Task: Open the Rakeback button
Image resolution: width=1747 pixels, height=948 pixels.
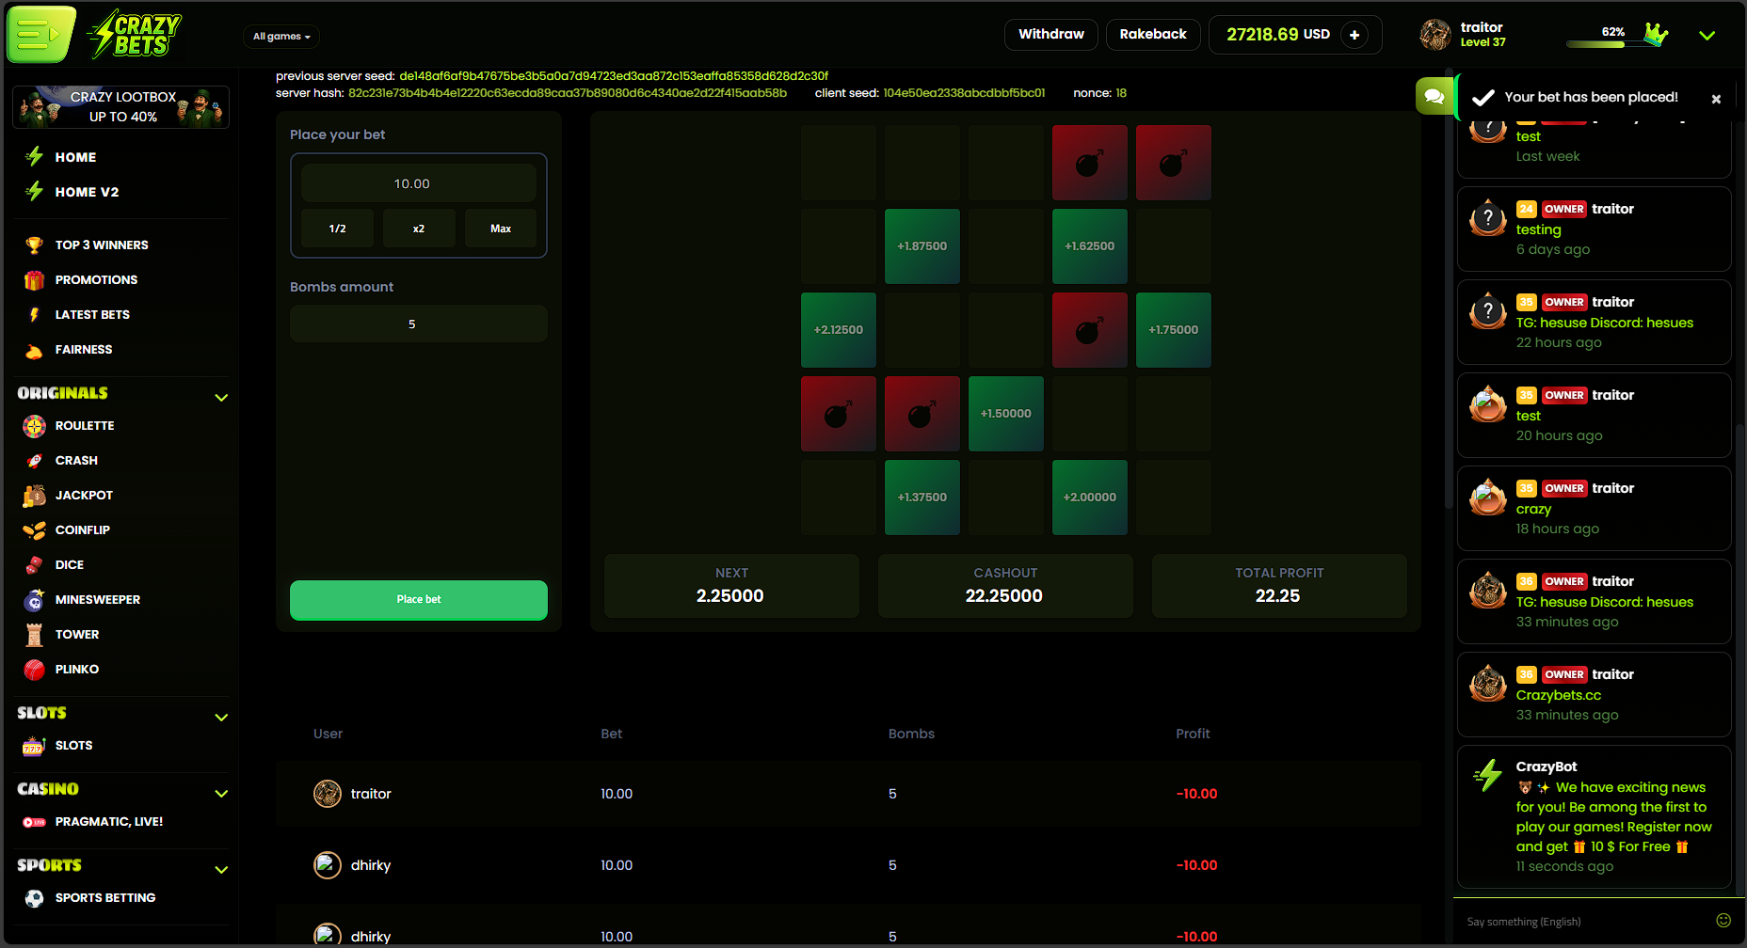Action: click(x=1153, y=35)
